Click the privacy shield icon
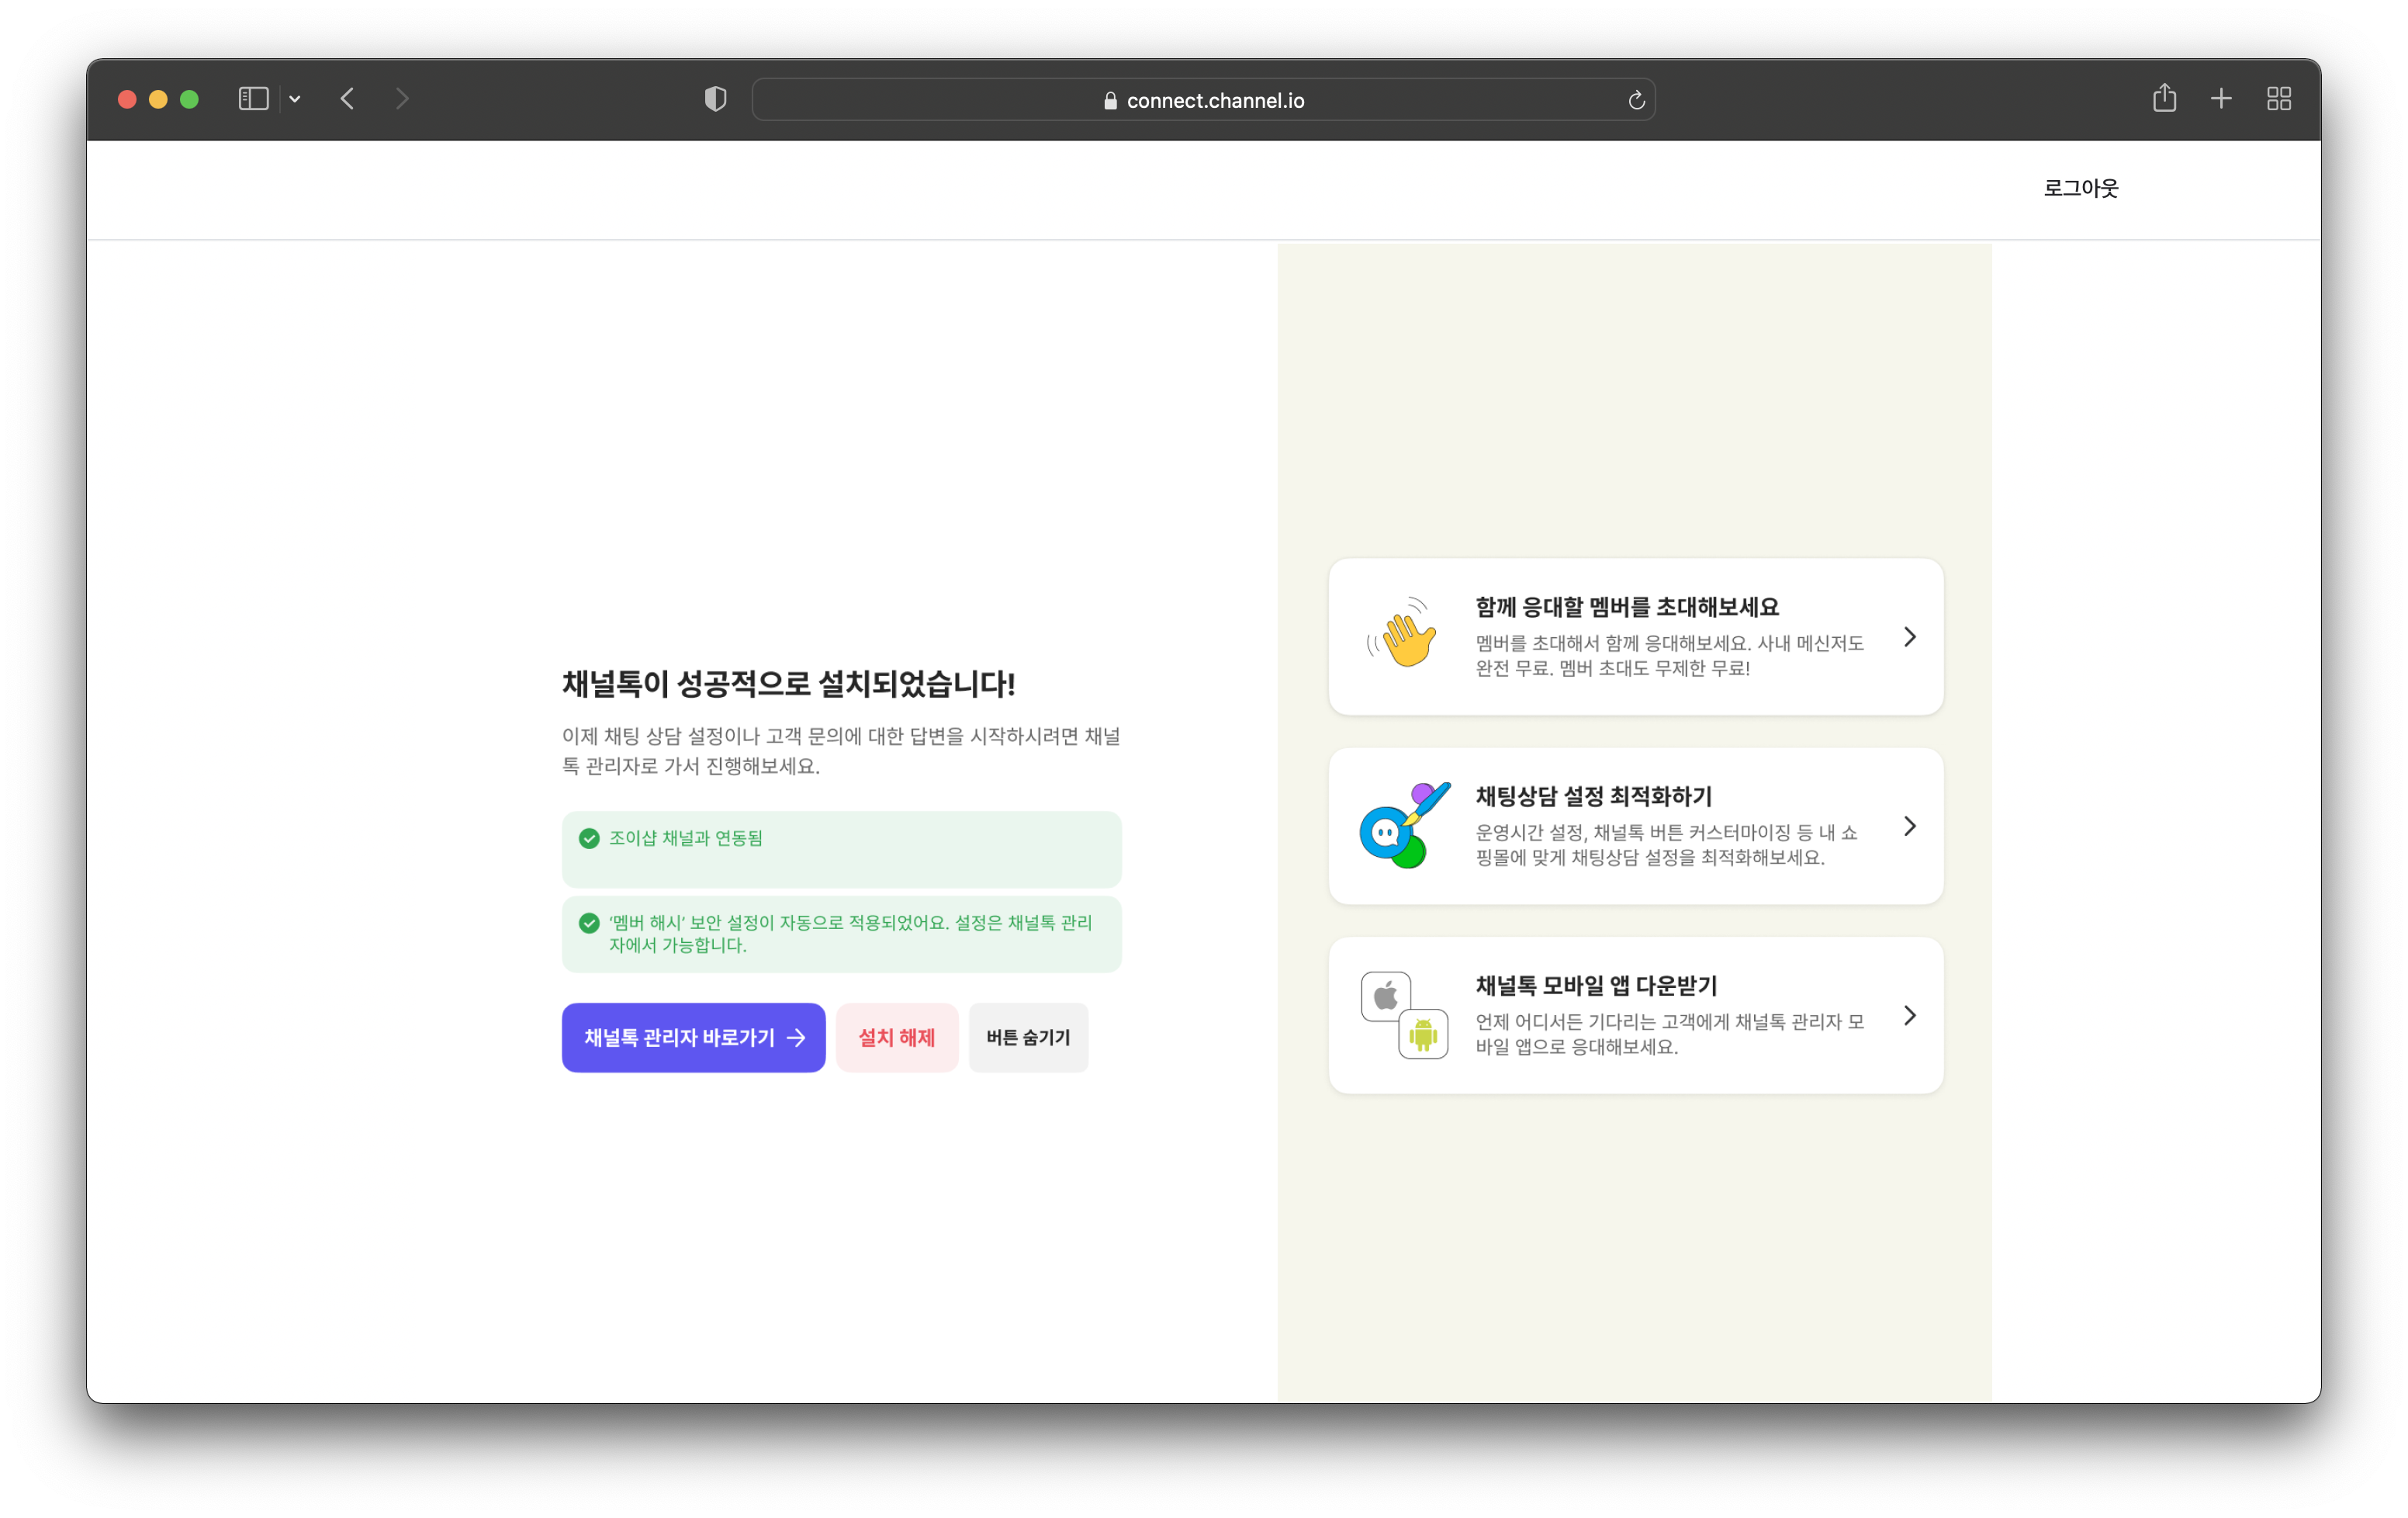Viewport: 2408px width, 1518px height. pos(715,98)
